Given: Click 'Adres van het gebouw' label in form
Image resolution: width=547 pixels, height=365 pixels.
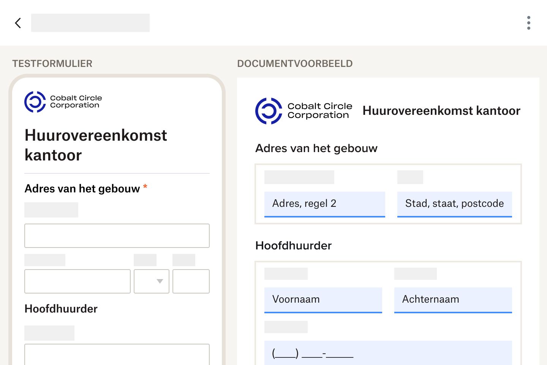Looking at the screenshot, I should [x=82, y=189].
